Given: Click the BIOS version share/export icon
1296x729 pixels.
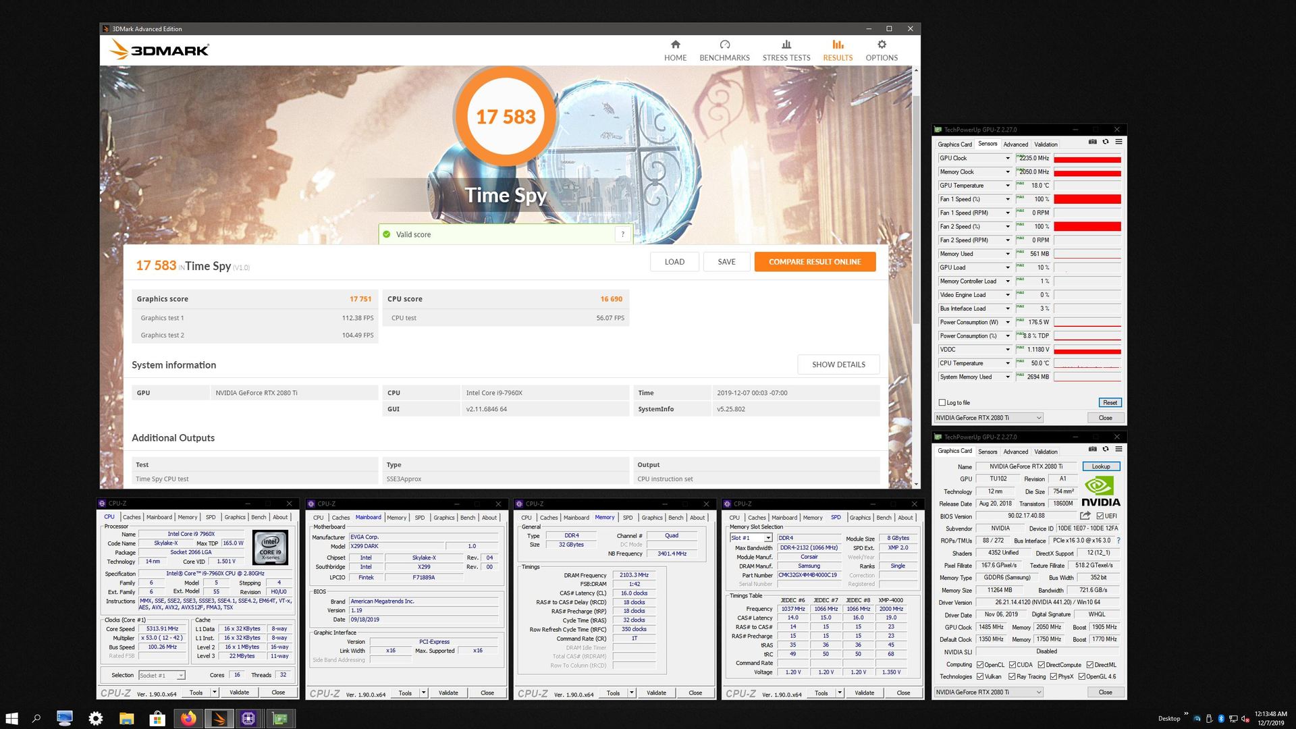Looking at the screenshot, I should [x=1085, y=516].
